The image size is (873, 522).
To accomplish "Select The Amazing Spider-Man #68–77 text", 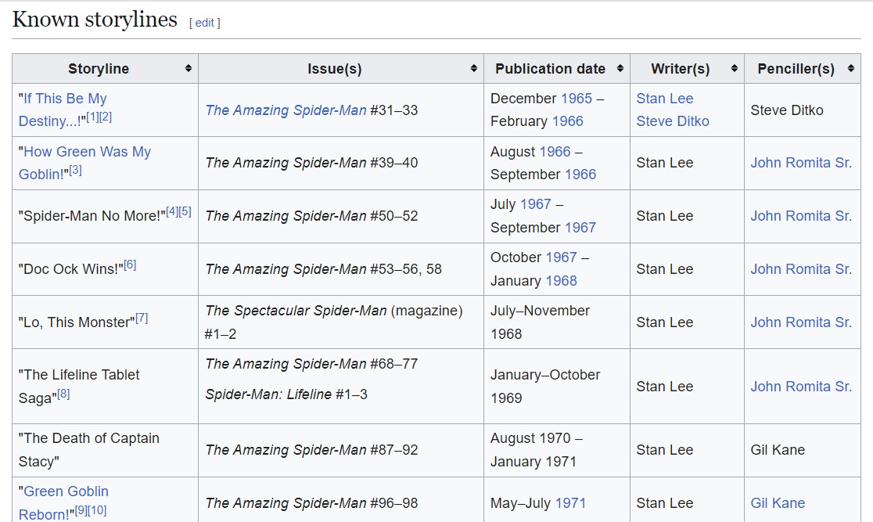I will tap(311, 365).
